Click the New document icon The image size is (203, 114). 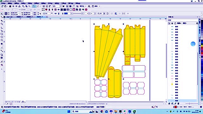point(2,6)
